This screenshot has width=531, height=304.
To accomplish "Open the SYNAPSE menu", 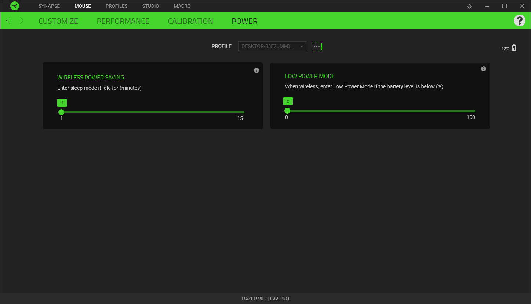I will coord(49,6).
